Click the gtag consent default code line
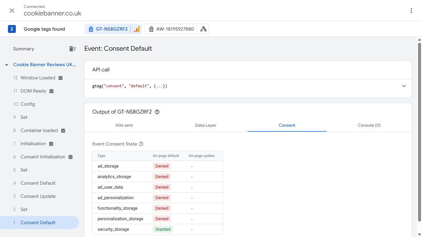This screenshot has width=422, height=237. (x=130, y=86)
